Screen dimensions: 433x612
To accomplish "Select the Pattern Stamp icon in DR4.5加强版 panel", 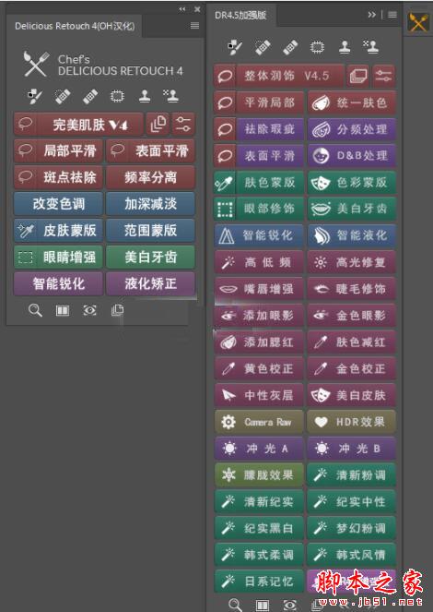I will pyautogui.click(x=371, y=47).
